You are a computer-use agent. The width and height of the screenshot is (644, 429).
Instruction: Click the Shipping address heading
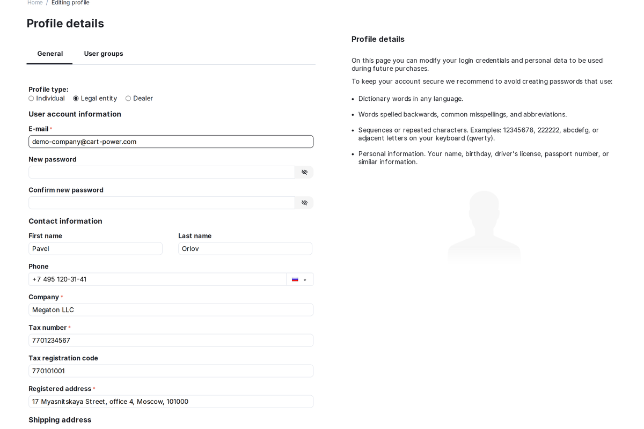(x=60, y=420)
